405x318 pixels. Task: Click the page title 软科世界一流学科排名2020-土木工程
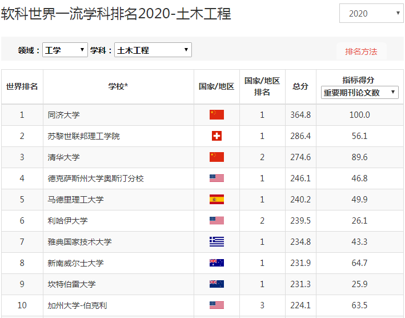(116, 14)
